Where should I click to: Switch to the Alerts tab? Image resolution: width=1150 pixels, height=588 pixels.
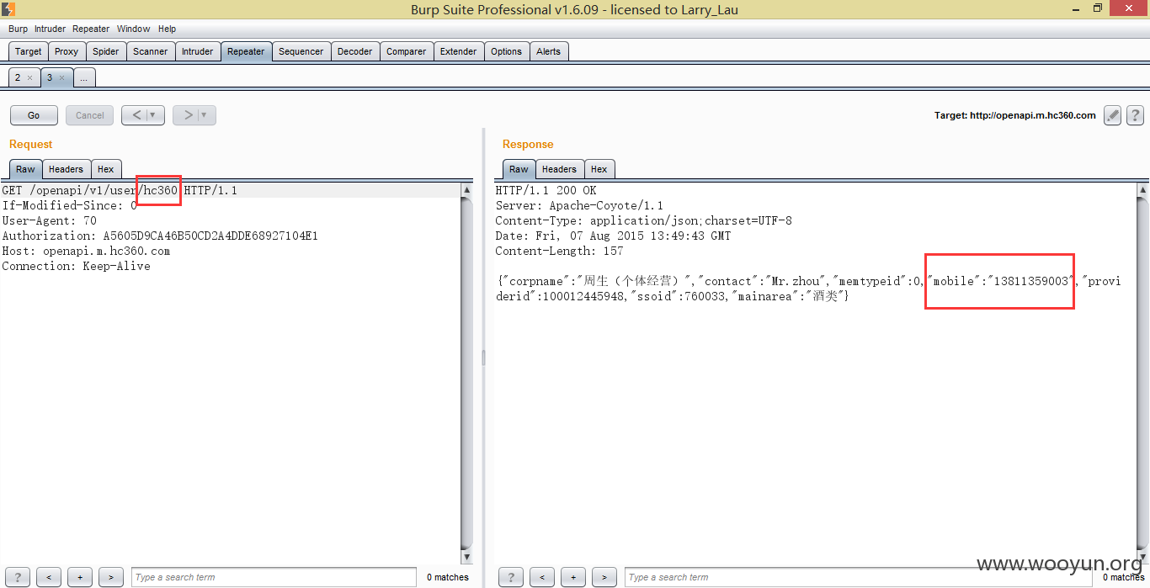[548, 51]
